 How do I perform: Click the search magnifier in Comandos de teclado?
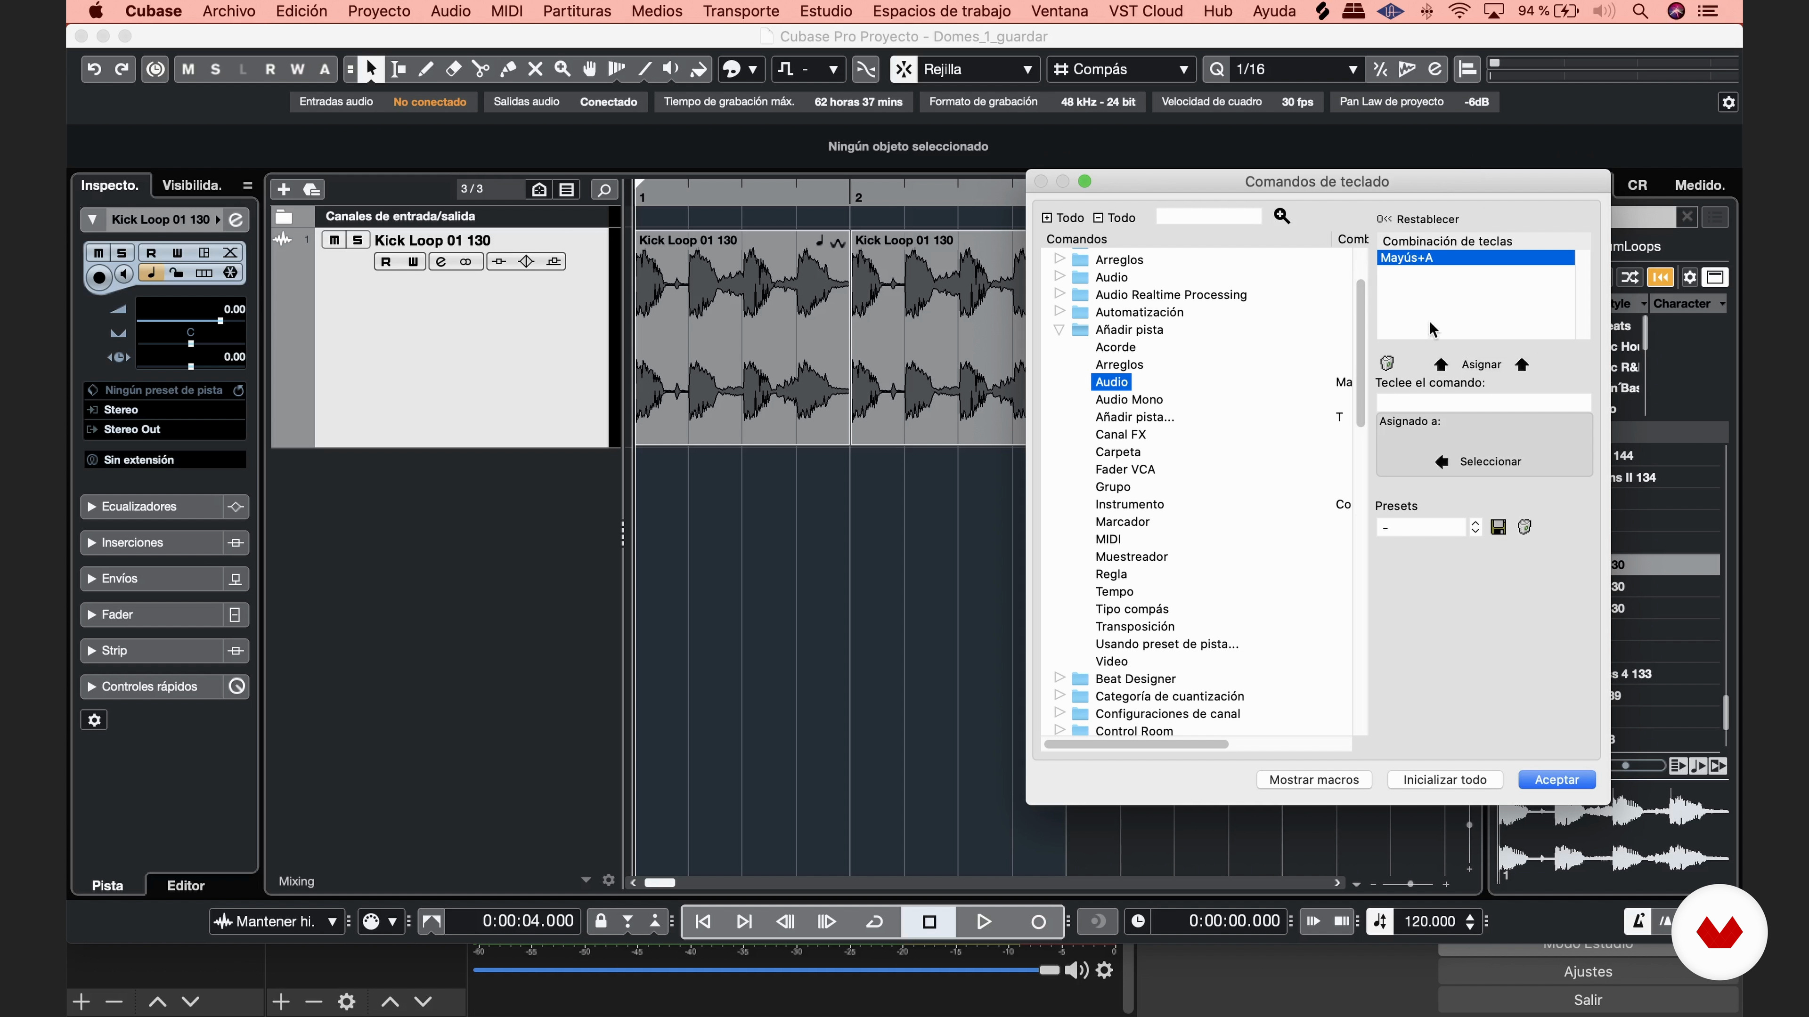click(x=1281, y=216)
